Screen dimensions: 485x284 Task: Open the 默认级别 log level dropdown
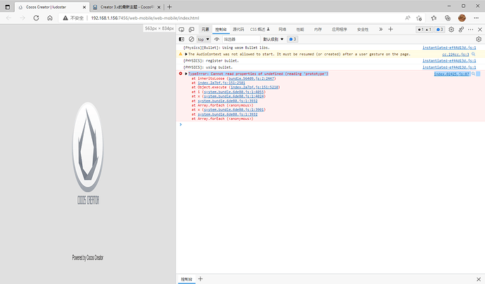(x=273, y=39)
